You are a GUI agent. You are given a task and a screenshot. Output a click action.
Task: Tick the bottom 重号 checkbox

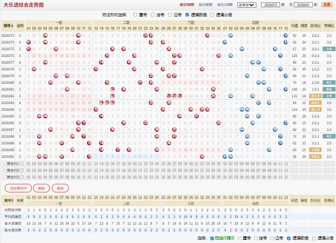pyautogui.click(x=240, y=238)
